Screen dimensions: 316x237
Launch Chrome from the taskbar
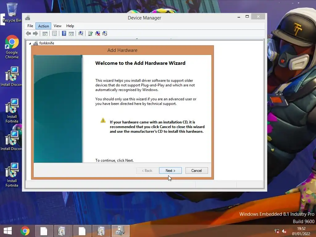25,231
